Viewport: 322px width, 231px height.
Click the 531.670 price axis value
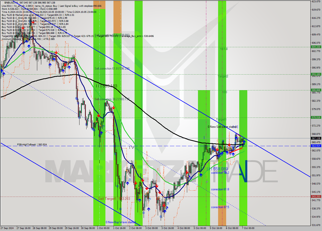point(316,225)
